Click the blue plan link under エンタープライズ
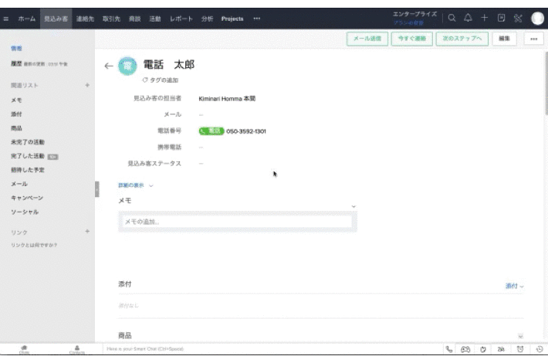The height and width of the screenshot is (363, 548). pos(408,23)
